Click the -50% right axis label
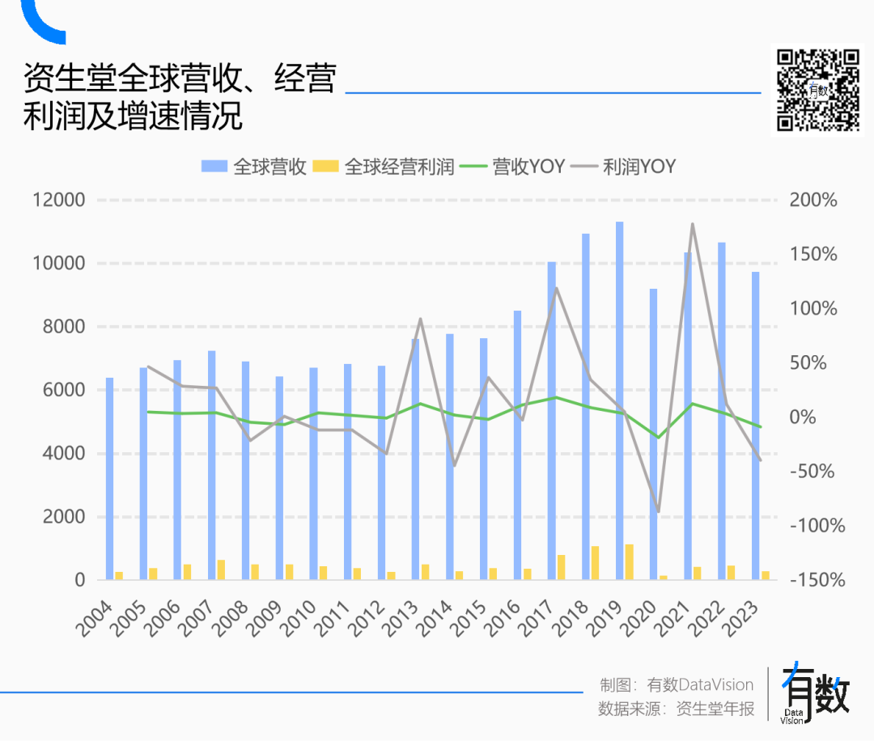874x741 pixels. pos(812,472)
